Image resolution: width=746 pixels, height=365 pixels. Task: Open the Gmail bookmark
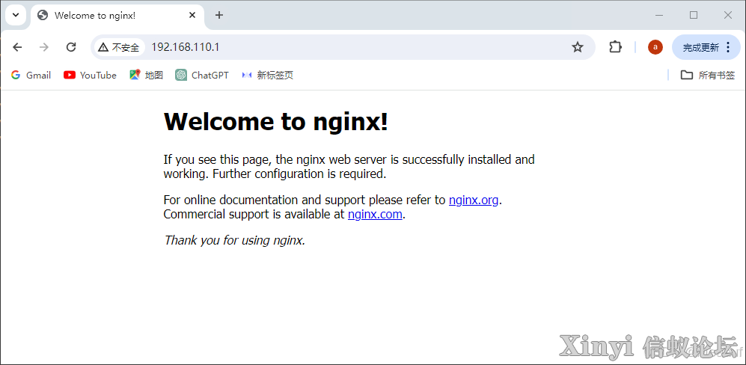[x=31, y=76]
